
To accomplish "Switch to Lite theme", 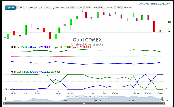I will (x=101, y=8).
